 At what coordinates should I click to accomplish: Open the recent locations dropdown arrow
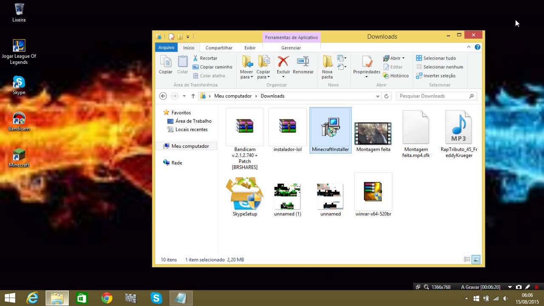184,96
